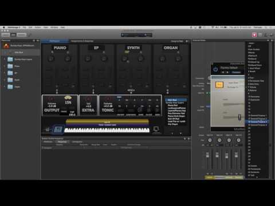Image resolution: width=275 pixels, height=206 pixels.
Task: Switch to Layout mode in toolbar
Action: [x=6, y=35]
